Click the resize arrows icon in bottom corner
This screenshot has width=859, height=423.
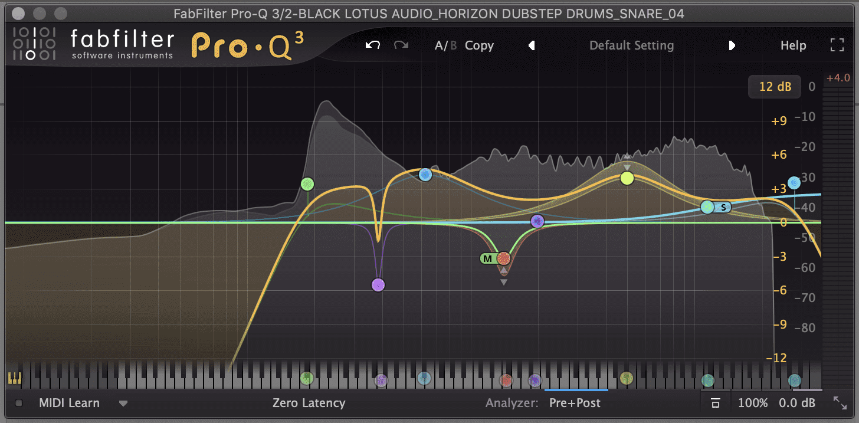(840, 403)
